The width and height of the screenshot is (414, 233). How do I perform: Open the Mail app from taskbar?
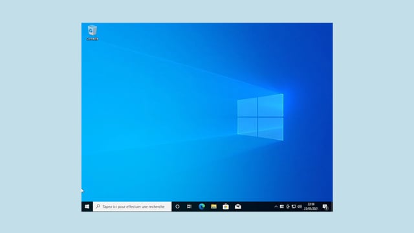(x=238, y=206)
